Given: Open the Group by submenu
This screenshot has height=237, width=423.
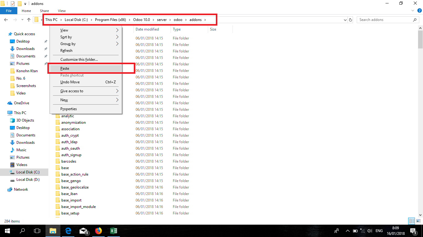Looking at the screenshot, I should pyautogui.click(x=86, y=44).
